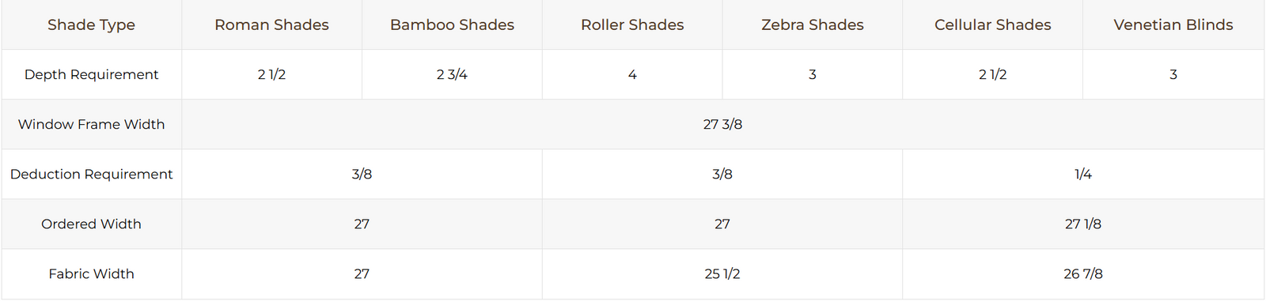This screenshot has height=301, width=1266.
Task: Select the Ordered Width row label
Action: pyautogui.click(x=91, y=224)
